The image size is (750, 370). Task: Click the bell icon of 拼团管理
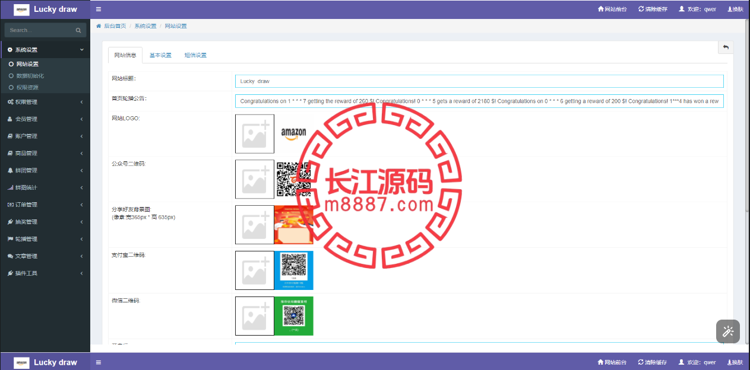pos(10,171)
